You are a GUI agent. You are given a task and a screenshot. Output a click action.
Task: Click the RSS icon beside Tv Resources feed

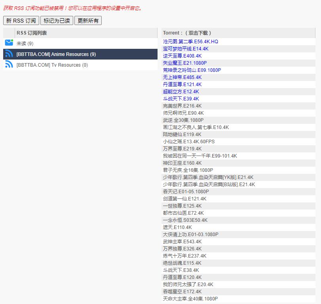(9, 64)
